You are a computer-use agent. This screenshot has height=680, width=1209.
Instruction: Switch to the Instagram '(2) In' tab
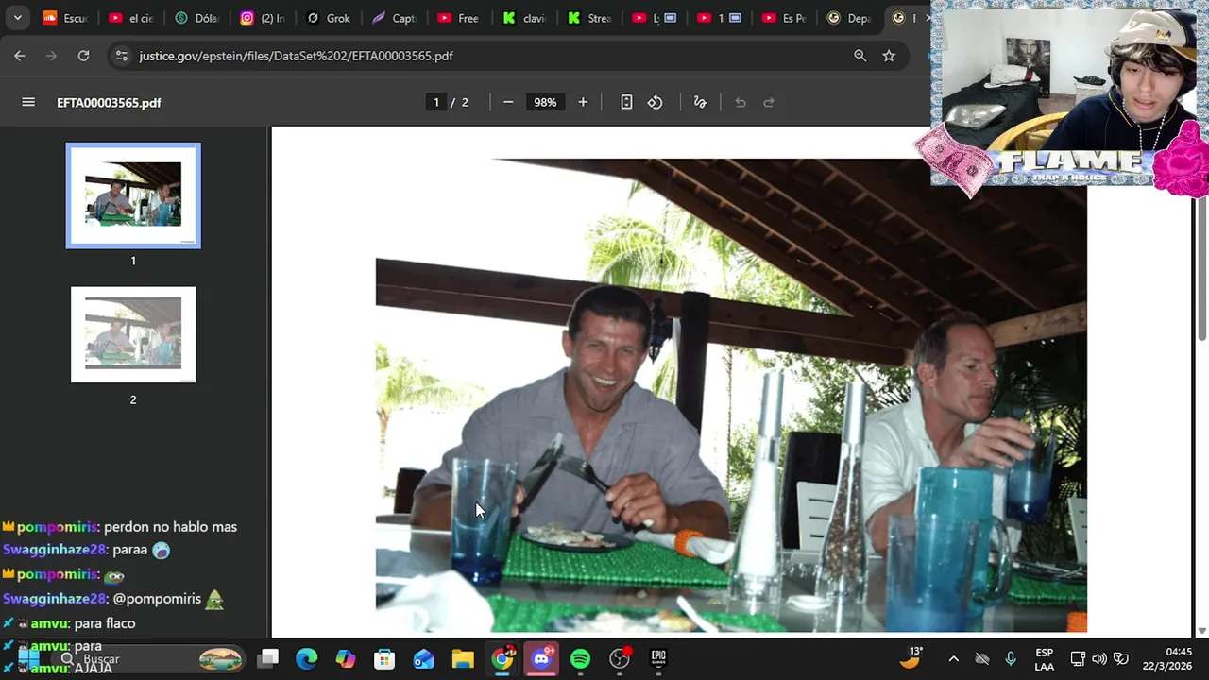coord(263,18)
